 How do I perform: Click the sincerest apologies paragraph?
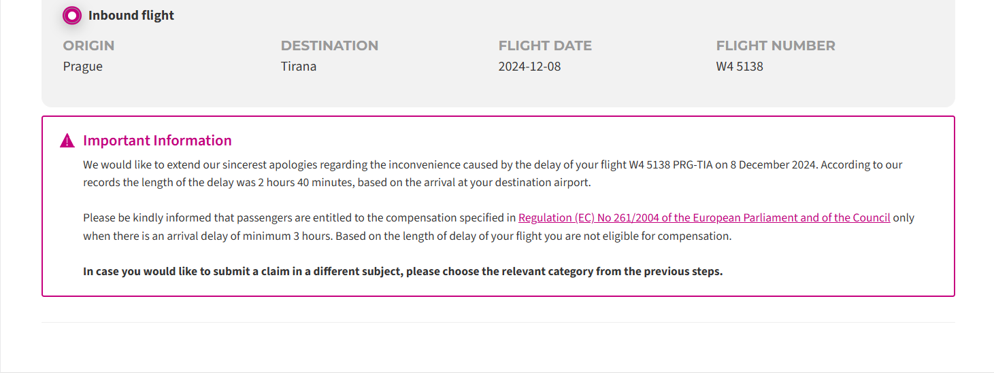493,173
